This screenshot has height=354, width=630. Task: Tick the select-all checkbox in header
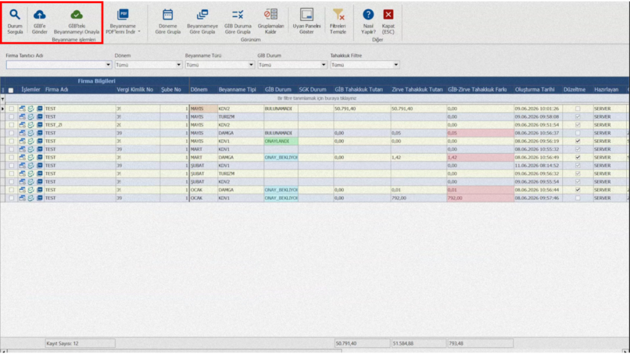click(11, 90)
